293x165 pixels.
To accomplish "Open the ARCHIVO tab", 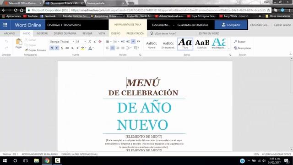I will (x=9, y=33).
